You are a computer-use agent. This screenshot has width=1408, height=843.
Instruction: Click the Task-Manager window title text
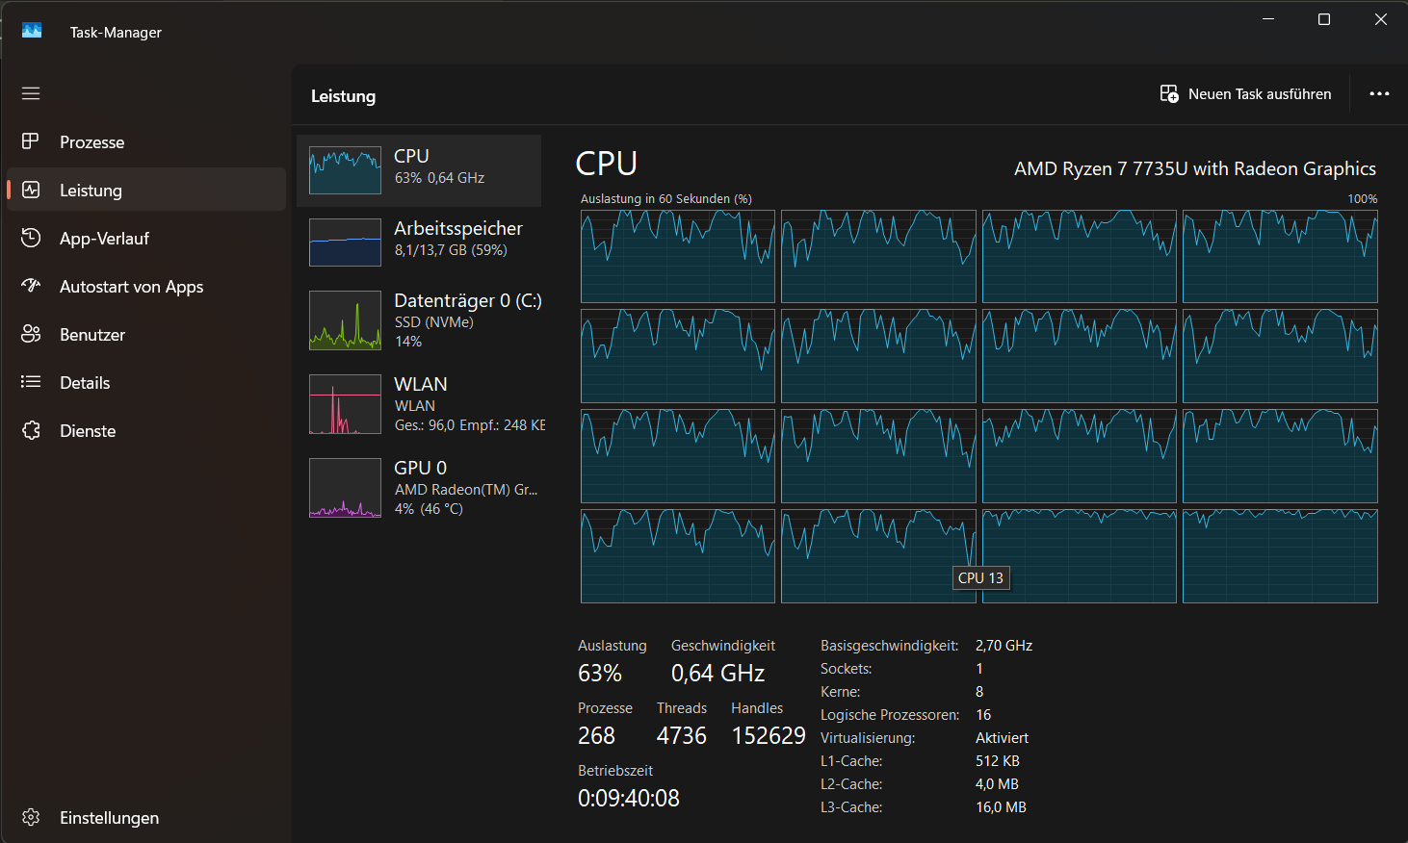tap(116, 32)
